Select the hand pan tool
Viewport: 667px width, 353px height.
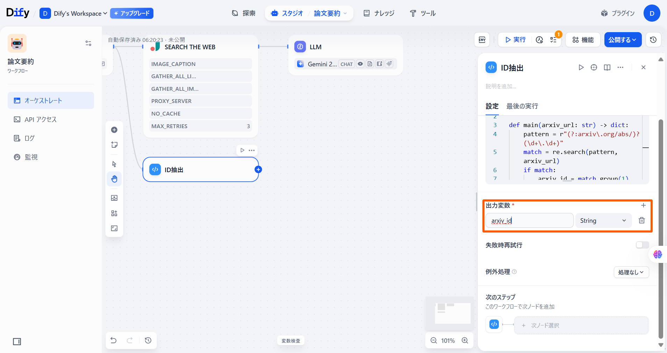[x=114, y=179]
